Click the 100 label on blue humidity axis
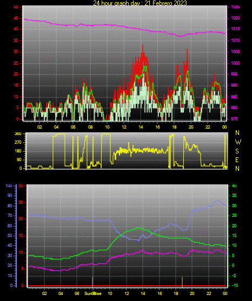Screen dimensions: 252x301 pos(9,186)
